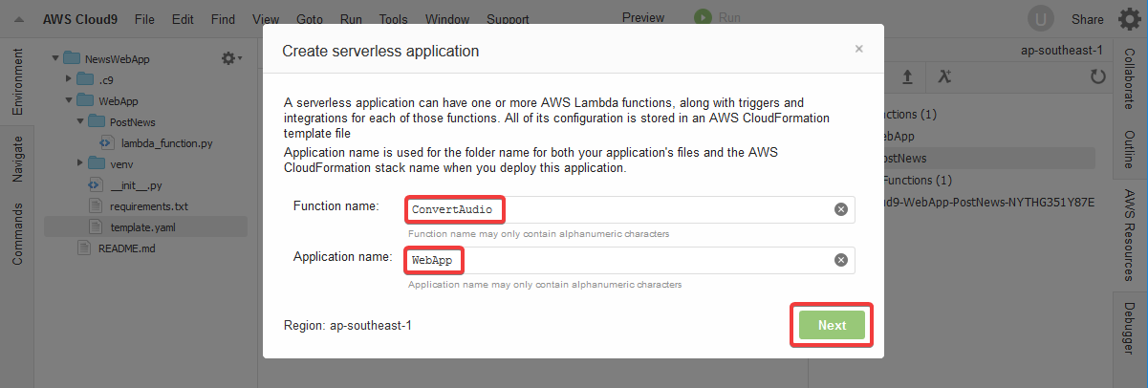1148x388 pixels.
Task: Click the green Run play icon
Action: pos(703,17)
